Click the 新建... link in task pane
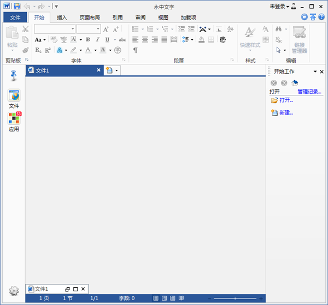 click(286, 113)
